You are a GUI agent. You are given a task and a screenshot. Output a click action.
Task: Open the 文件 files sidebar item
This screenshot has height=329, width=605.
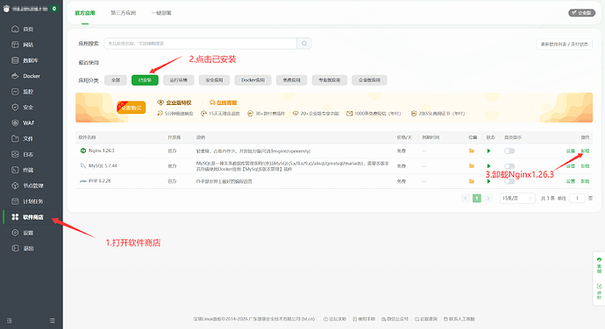28,138
